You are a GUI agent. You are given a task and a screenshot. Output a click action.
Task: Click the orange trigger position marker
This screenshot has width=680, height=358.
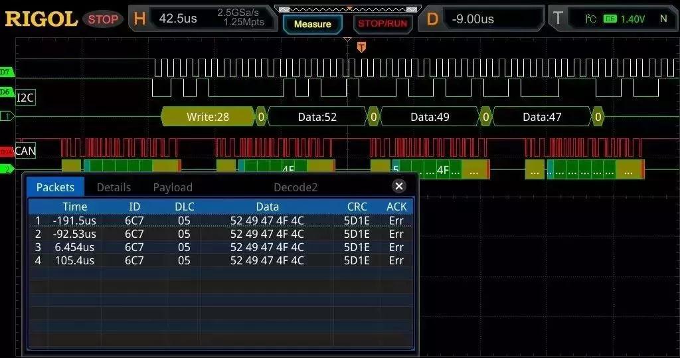361,47
